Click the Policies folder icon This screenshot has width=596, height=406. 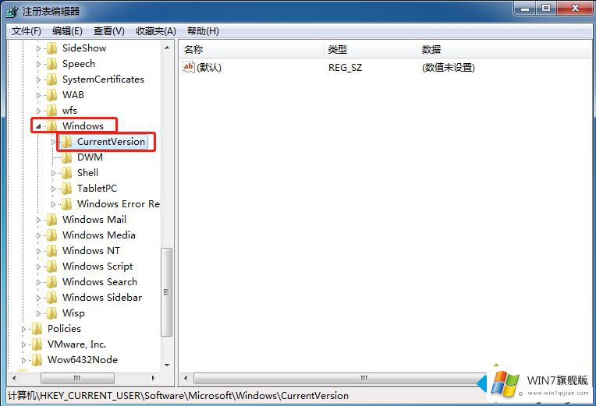click(x=37, y=329)
